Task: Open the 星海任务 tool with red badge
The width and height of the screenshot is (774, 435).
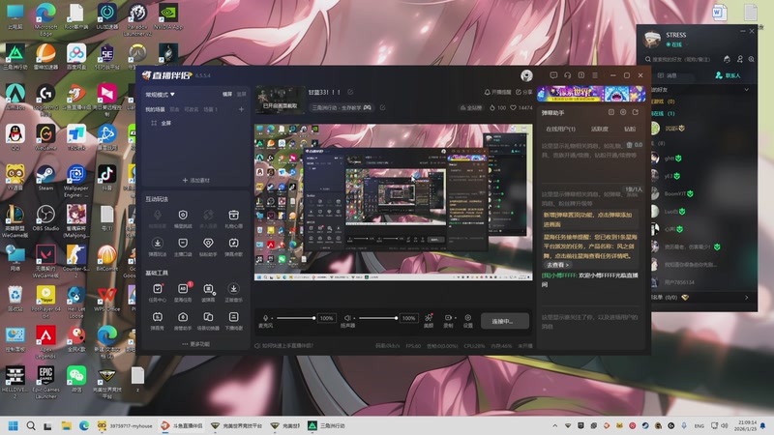Action: [x=183, y=292]
